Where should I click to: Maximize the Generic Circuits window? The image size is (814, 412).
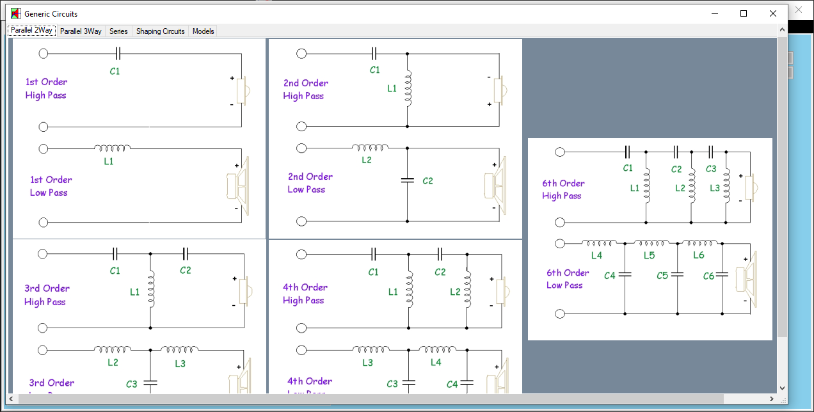(x=744, y=13)
